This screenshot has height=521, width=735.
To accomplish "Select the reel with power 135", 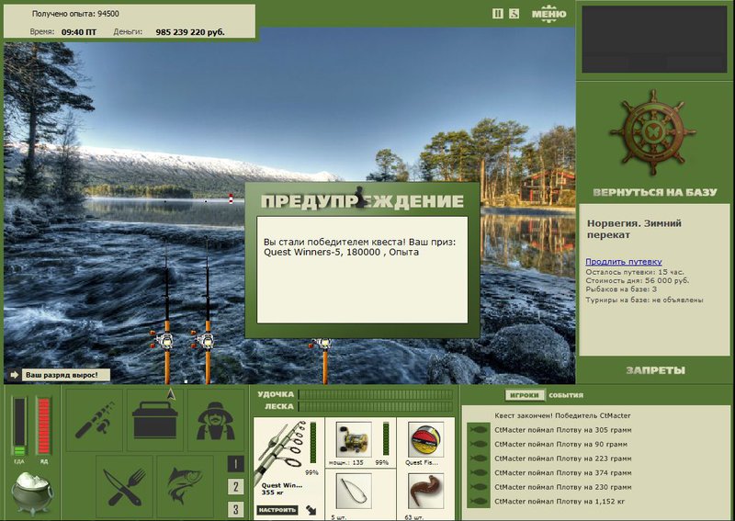I will click(354, 439).
